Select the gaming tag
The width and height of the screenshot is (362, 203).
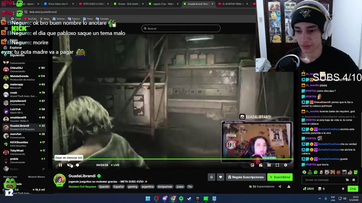[132, 187]
